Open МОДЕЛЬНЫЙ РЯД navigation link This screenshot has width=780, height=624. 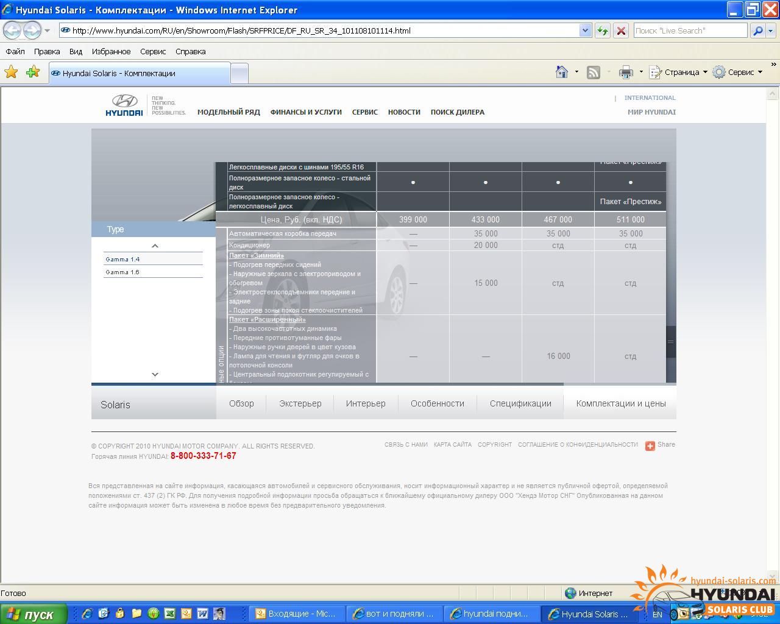tap(229, 112)
